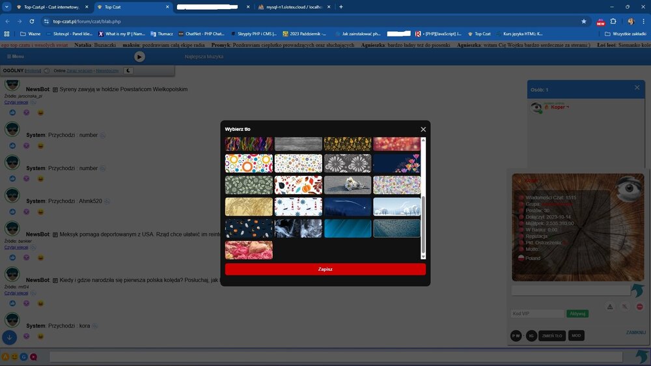Choose the colorful circles on white background
The height and width of the screenshot is (366, 651).
click(249, 163)
